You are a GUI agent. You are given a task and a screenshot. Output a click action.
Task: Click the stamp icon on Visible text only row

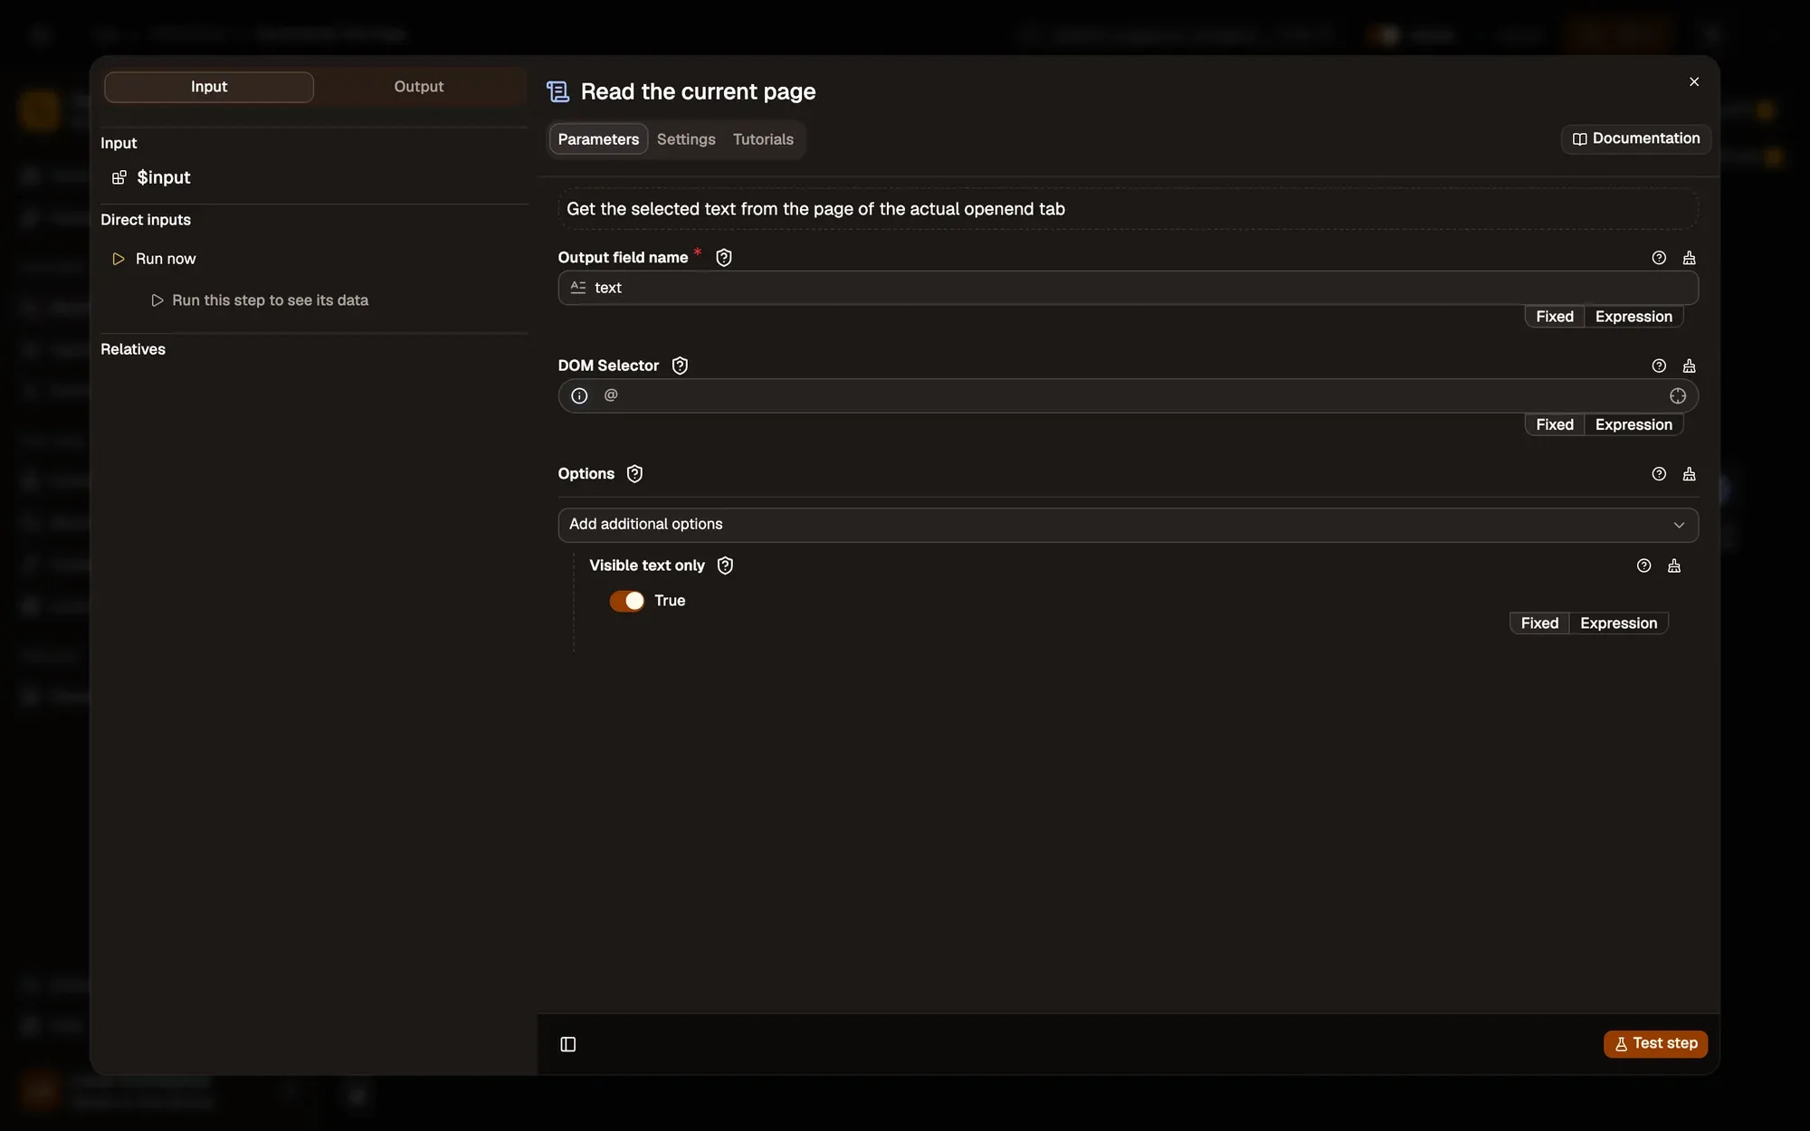coord(1674,565)
